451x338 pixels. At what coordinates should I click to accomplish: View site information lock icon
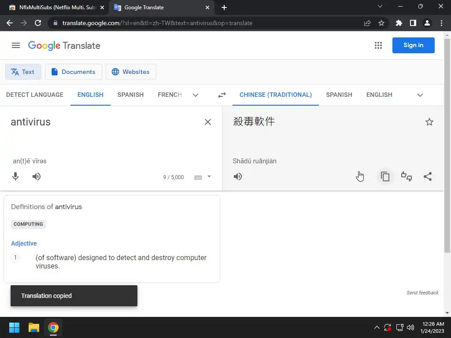click(55, 23)
